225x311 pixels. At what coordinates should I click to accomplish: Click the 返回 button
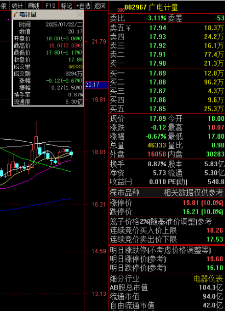100,6
